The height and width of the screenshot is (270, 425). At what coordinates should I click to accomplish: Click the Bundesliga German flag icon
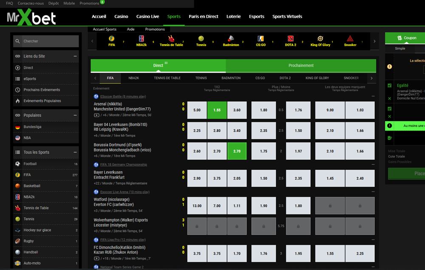(17, 127)
